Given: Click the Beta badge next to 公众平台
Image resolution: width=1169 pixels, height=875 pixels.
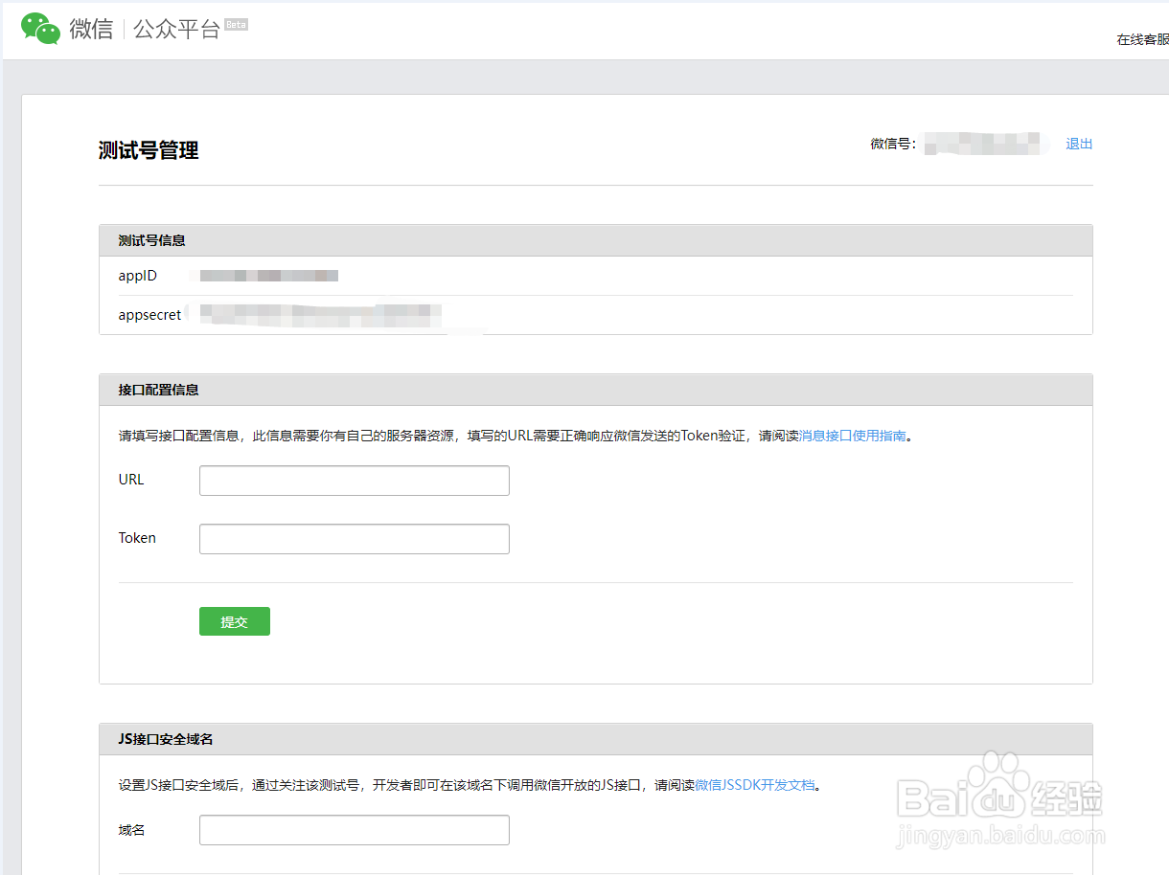Looking at the screenshot, I should pos(237,25).
